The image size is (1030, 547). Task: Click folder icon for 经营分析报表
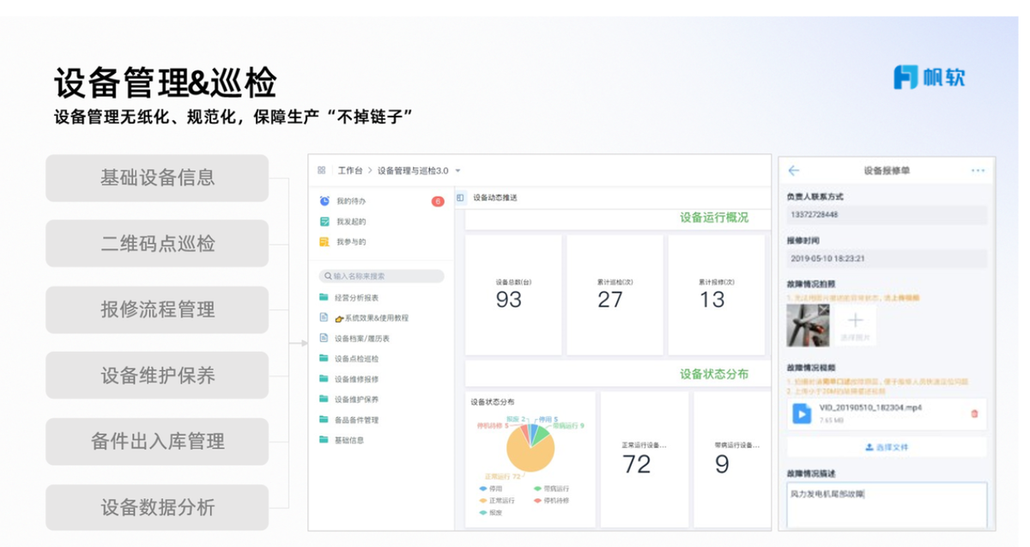tap(324, 297)
